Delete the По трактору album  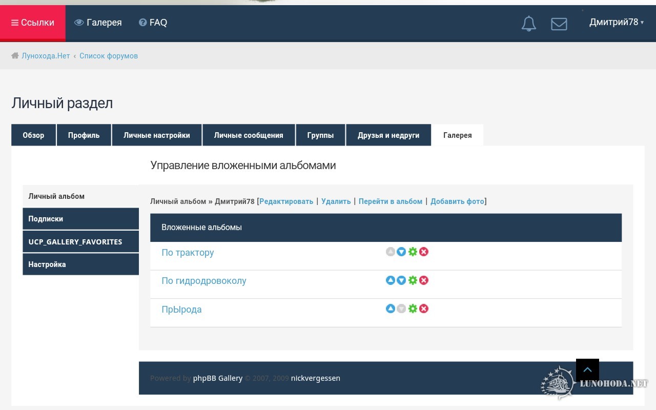[x=424, y=252]
